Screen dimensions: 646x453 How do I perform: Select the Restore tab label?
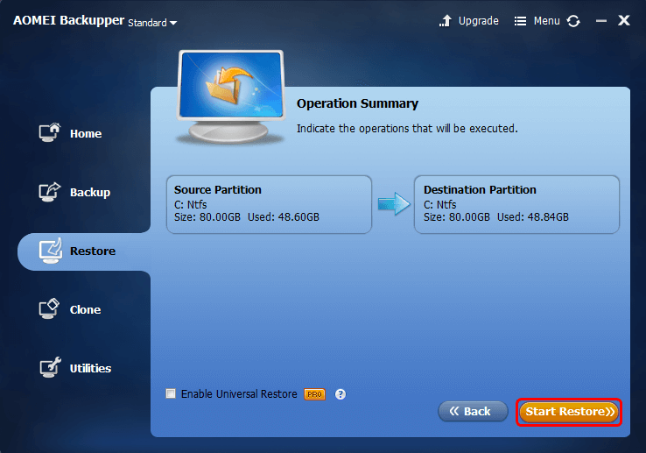pos(93,251)
